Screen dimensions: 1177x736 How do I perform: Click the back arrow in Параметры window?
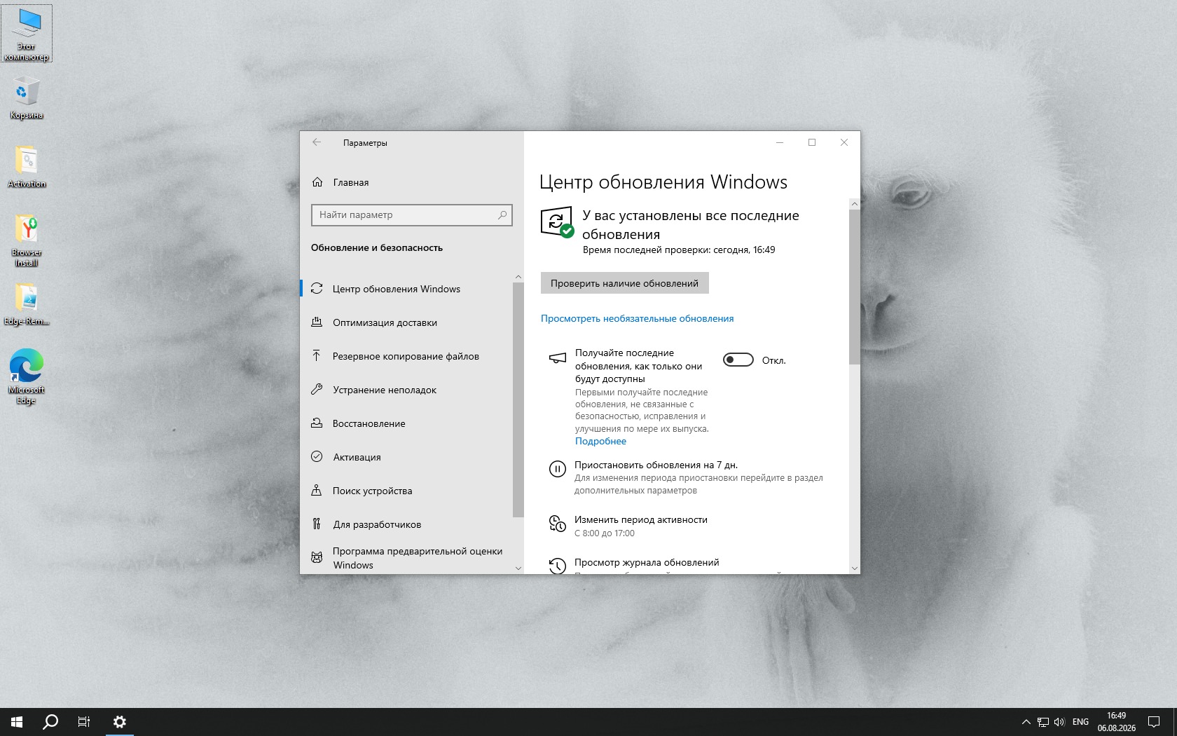(317, 142)
